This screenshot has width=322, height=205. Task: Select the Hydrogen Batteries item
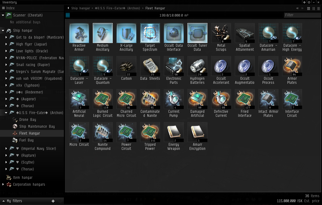[x=197, y=66]
